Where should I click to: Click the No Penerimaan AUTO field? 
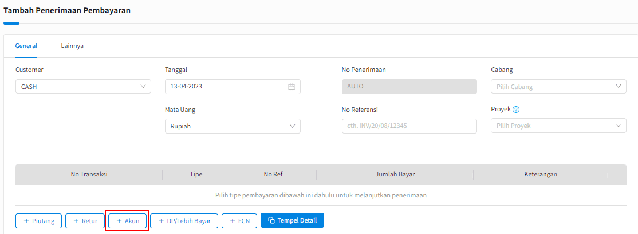pos(409,87)
